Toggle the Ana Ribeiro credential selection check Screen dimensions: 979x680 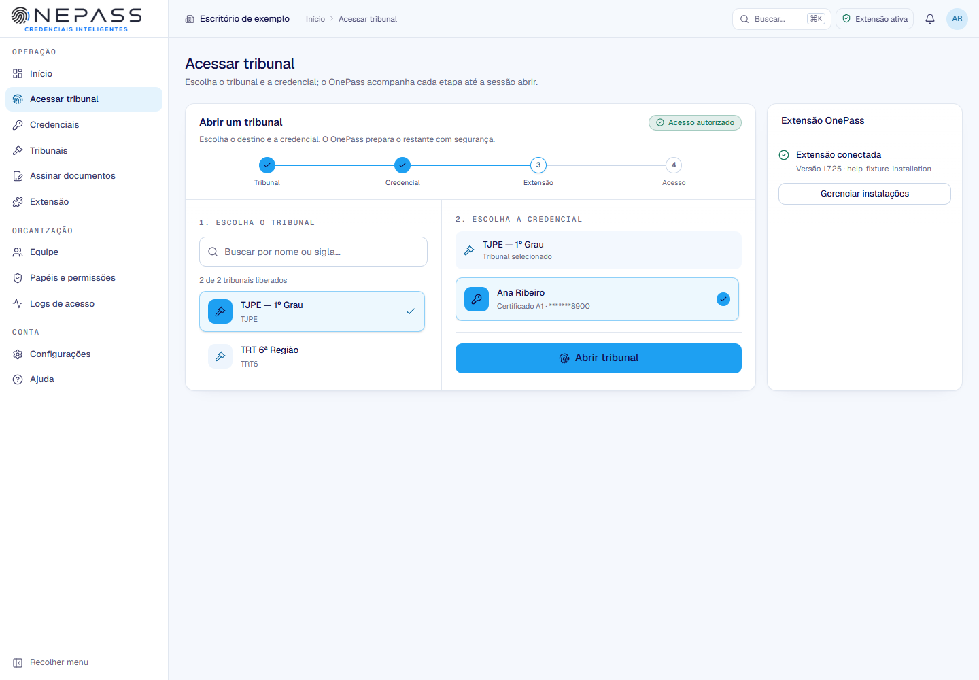point(723,299)
